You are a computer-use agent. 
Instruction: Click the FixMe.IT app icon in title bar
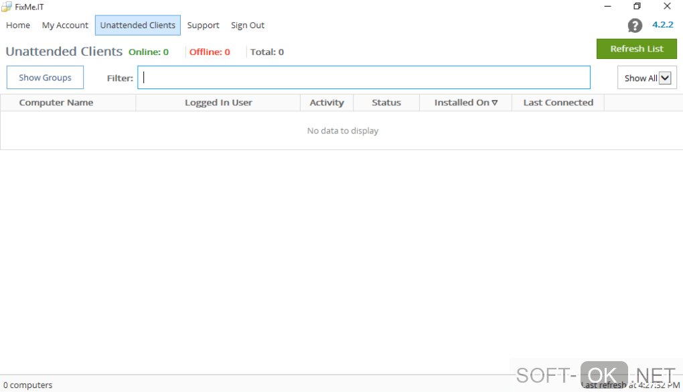pyautogui.click(x=7, y=7)
